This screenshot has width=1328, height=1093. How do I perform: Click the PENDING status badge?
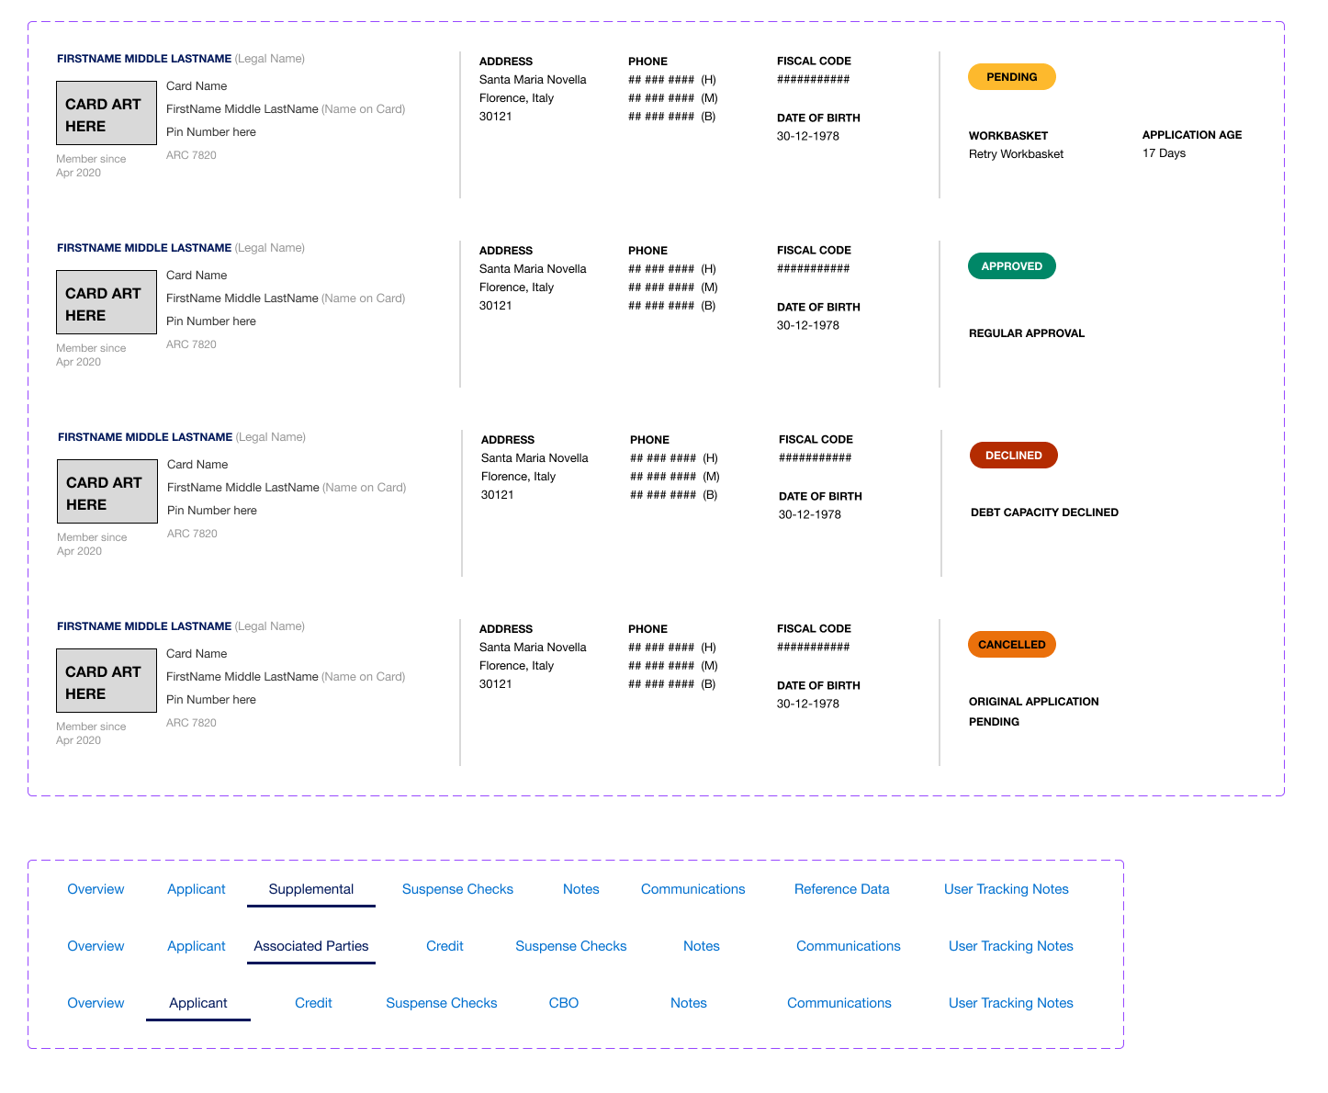point(1011,76)
